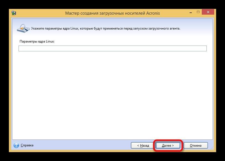This screenshot has height=161, width=225.
Task: Click the Далее > button
Action: click(168, 145)
